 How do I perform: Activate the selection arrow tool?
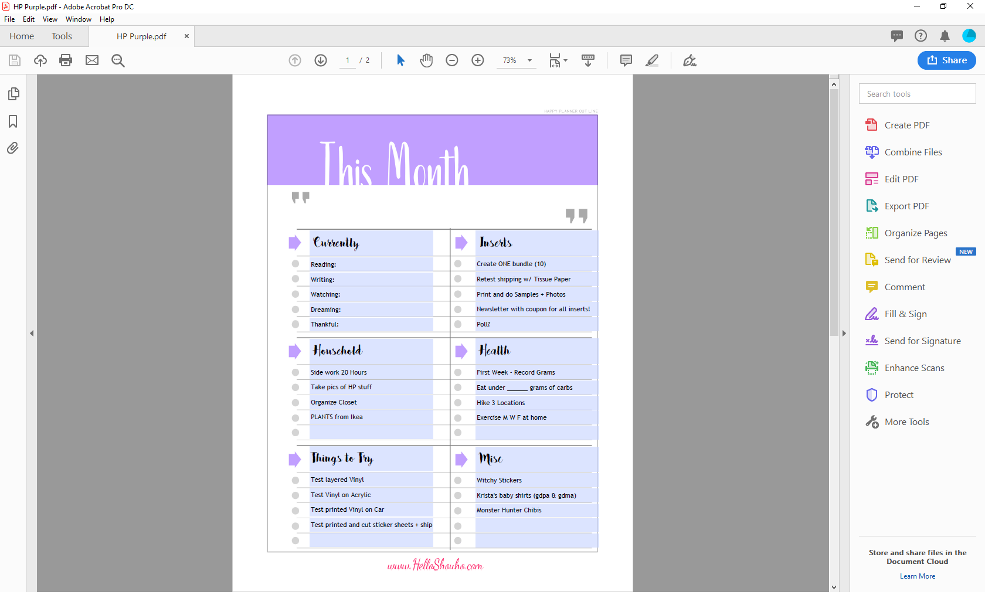pyautogui.click(x=400, y=60)
